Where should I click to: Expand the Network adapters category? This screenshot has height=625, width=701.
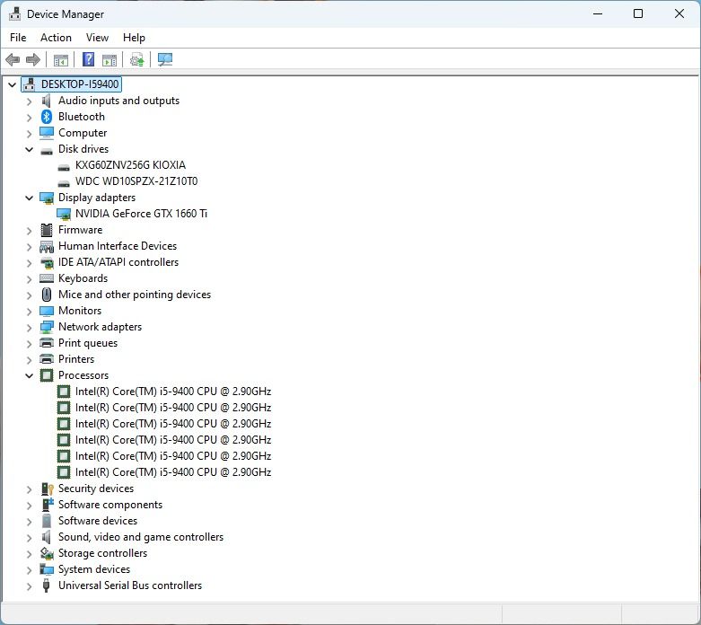29,328
